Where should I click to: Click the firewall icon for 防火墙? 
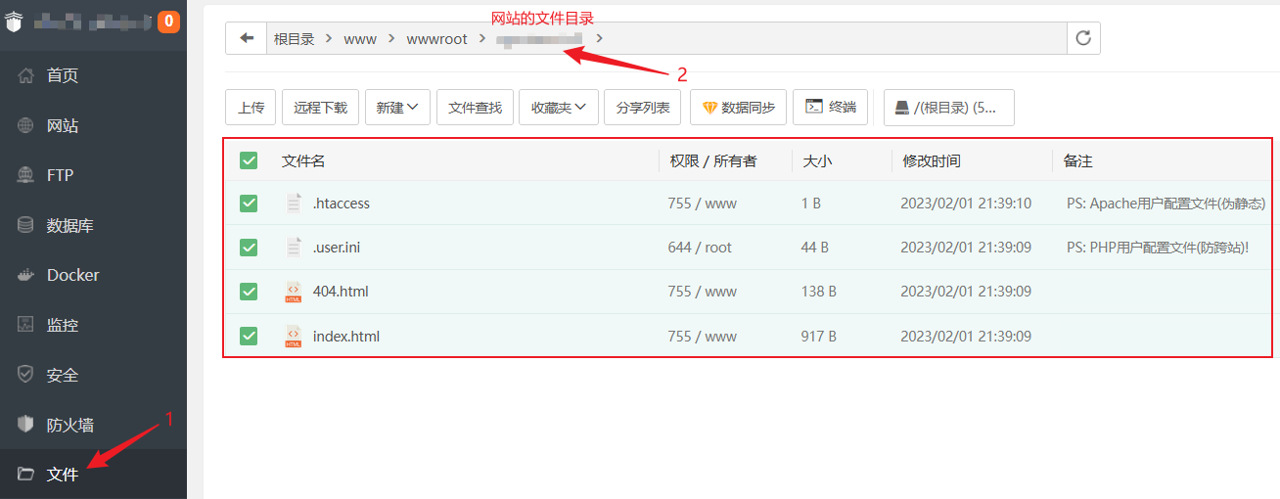[26, 425]
